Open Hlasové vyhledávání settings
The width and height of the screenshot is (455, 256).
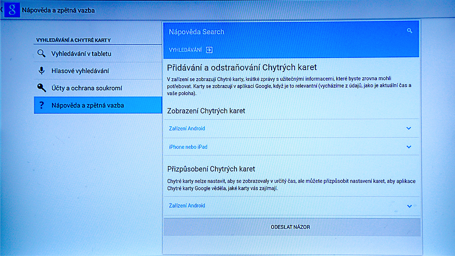[98, 71]
